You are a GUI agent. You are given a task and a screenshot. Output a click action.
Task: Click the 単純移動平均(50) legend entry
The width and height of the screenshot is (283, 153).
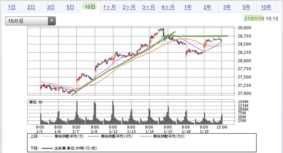[169, 136]
